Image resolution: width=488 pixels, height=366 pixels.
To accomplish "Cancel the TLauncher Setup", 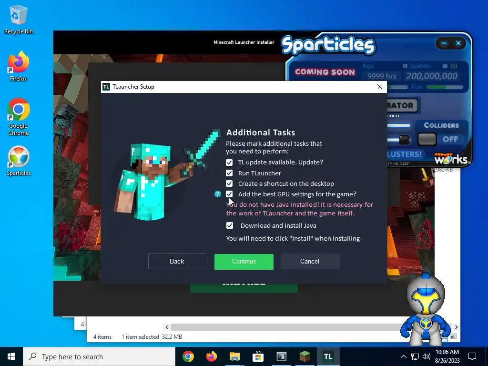I will (x=310, y=262).
